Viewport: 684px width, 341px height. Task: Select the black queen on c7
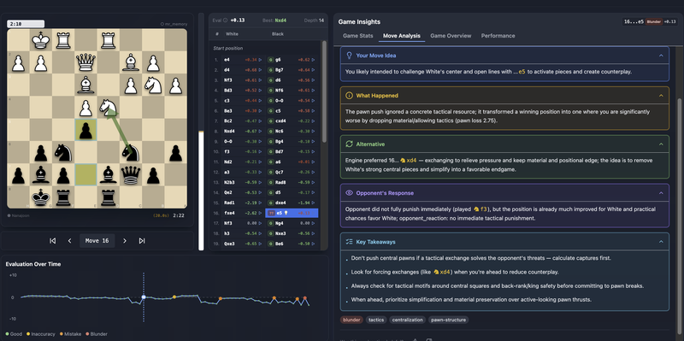[x=131, y=174]
